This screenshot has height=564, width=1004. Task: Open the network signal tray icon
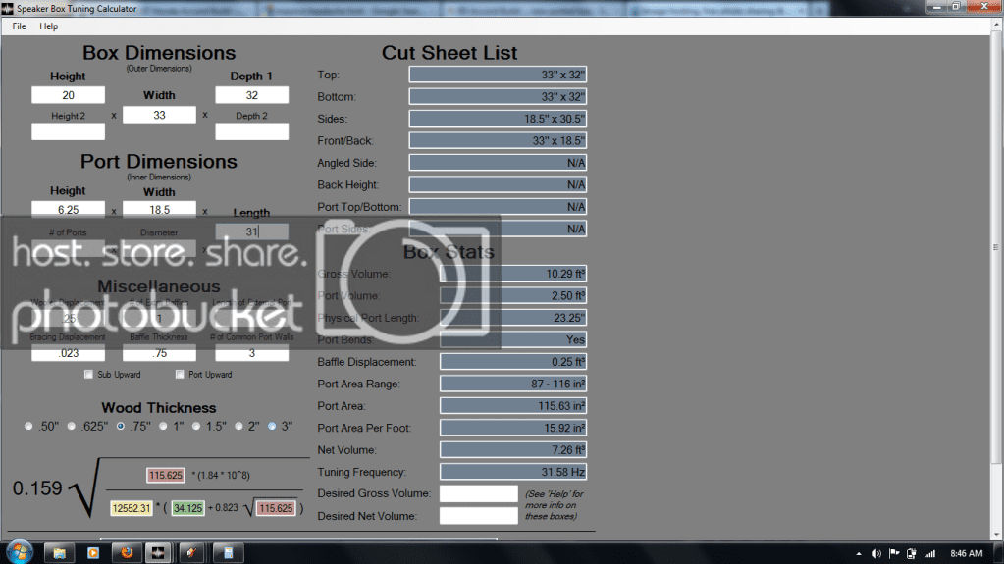pyautogui.click(x=929, y=554)
